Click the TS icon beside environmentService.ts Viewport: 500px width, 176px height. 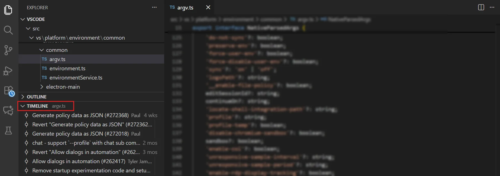[x=44, y=78]
